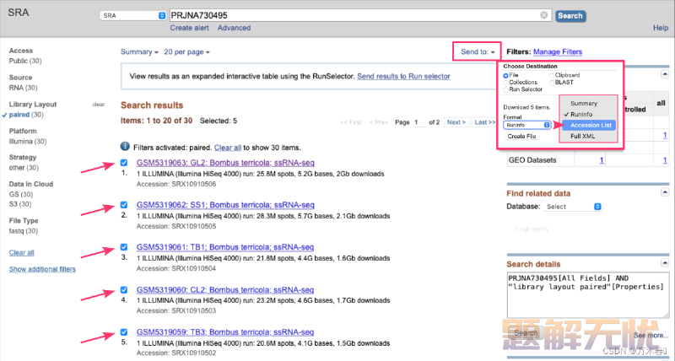The width and height of the screenshot is (675, 361).
Task: Open the GSM5319060 CL2 Bombus terricola result
Action: [x=225, y=289]
